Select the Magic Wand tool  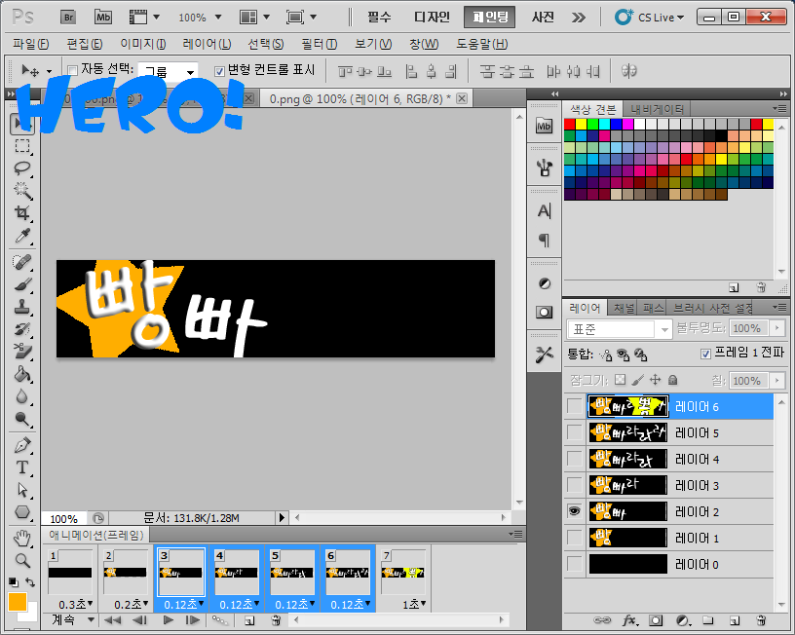(x=21, y=191)
